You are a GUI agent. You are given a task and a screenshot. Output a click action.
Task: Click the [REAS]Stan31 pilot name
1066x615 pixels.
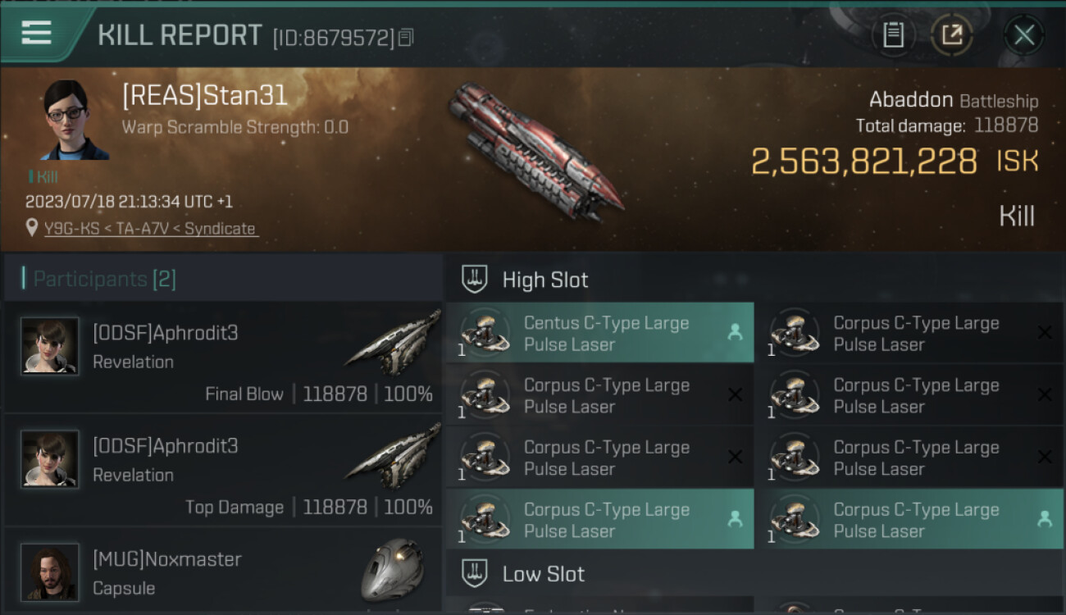(205, 96)
